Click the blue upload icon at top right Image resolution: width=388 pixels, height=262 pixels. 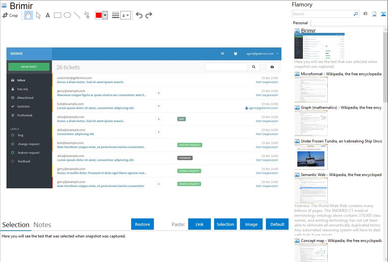click(x=383, y=14)
